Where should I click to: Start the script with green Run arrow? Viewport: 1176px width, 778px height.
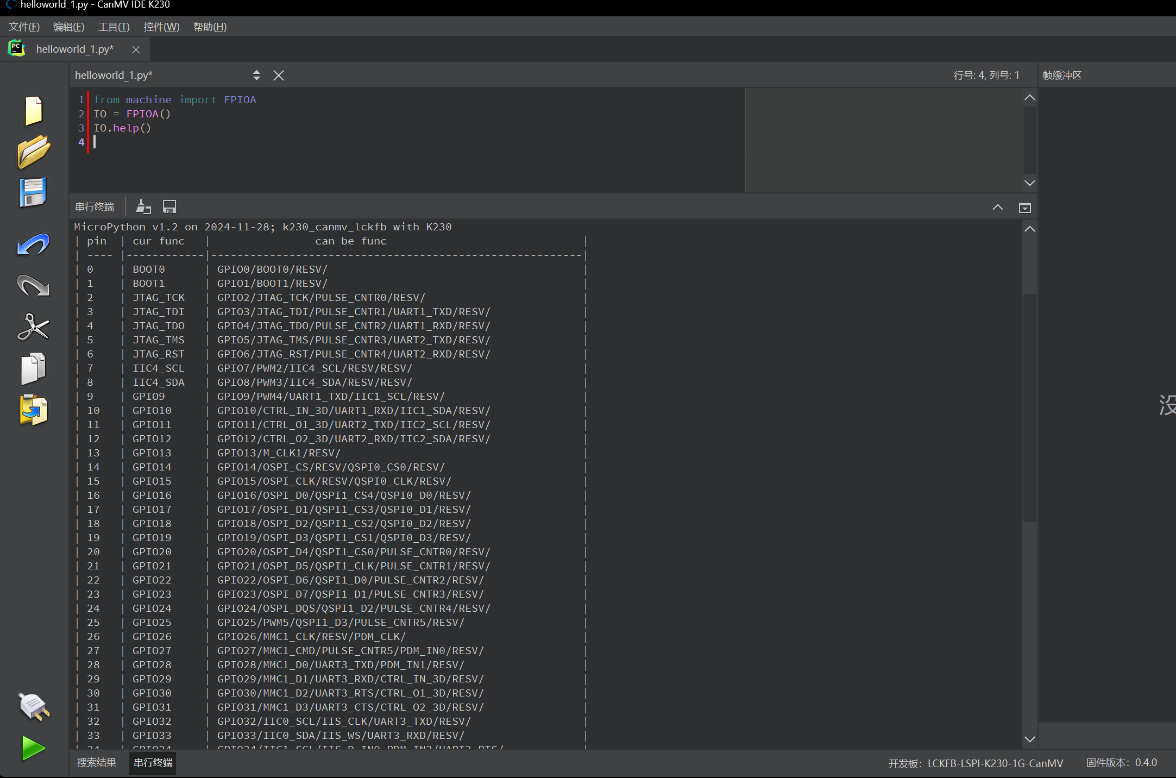[33, 748]
